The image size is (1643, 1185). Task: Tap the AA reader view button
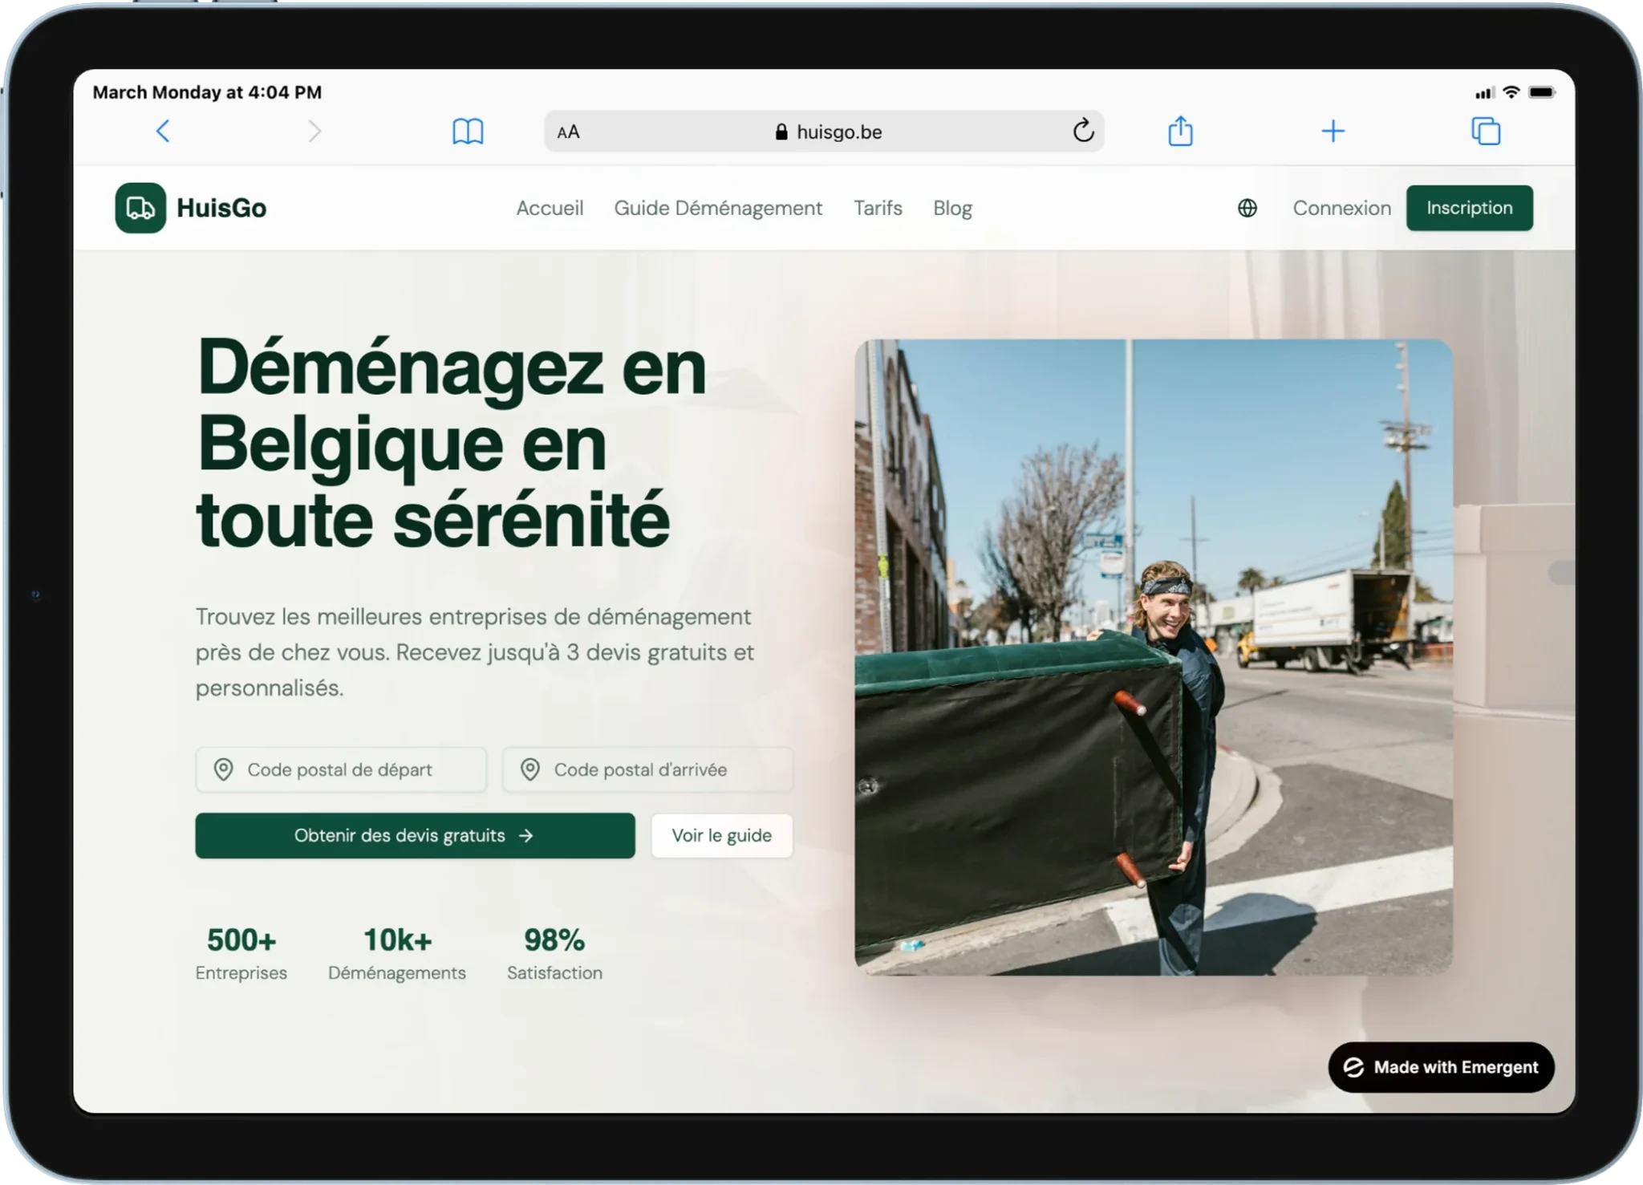coord(568,132)
